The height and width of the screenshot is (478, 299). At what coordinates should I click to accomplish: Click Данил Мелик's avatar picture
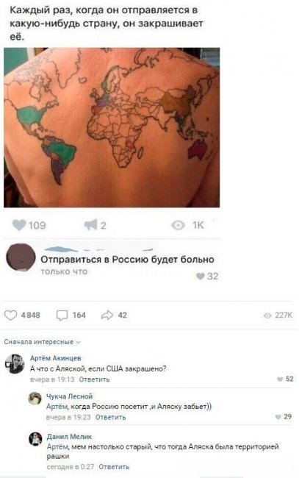(x=35, y=439)
